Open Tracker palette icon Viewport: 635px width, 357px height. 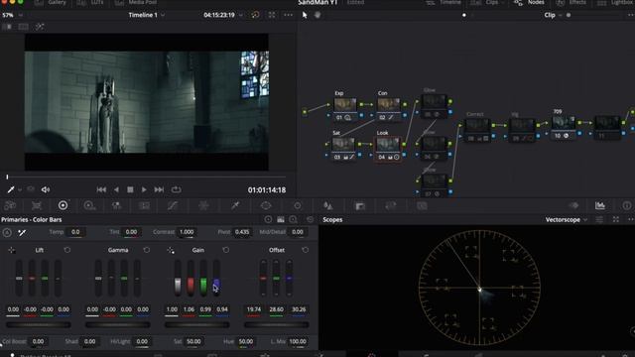pos(298,205)
